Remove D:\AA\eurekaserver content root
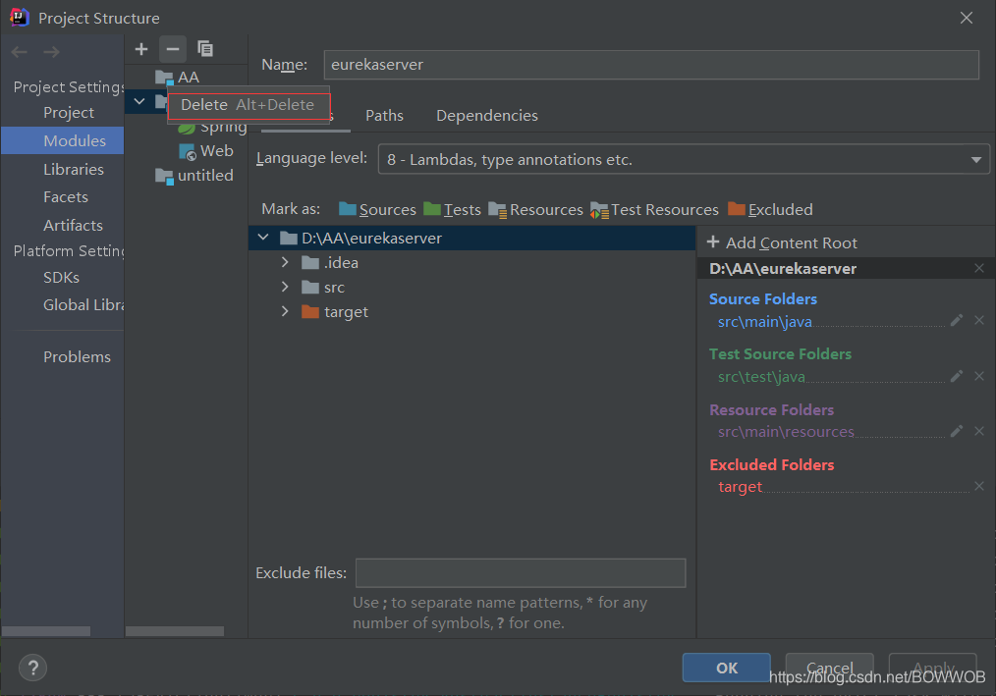The image size is (996, 696). point(979,268)
